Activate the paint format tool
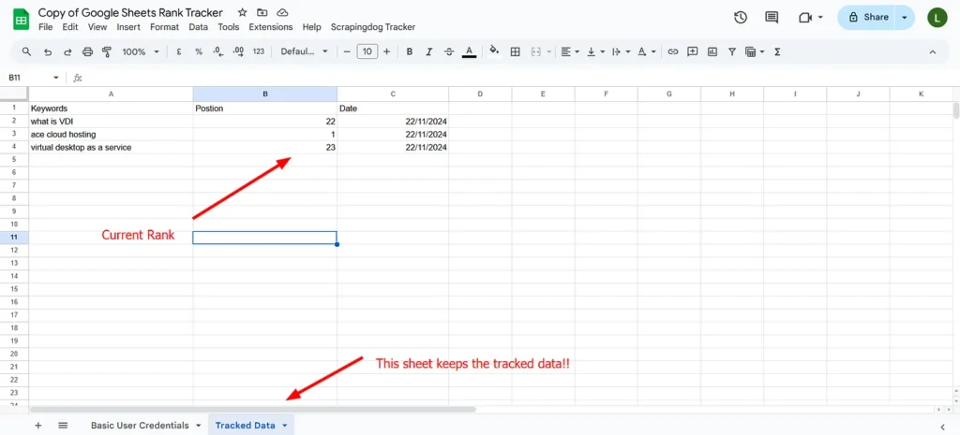 (107, 52)
